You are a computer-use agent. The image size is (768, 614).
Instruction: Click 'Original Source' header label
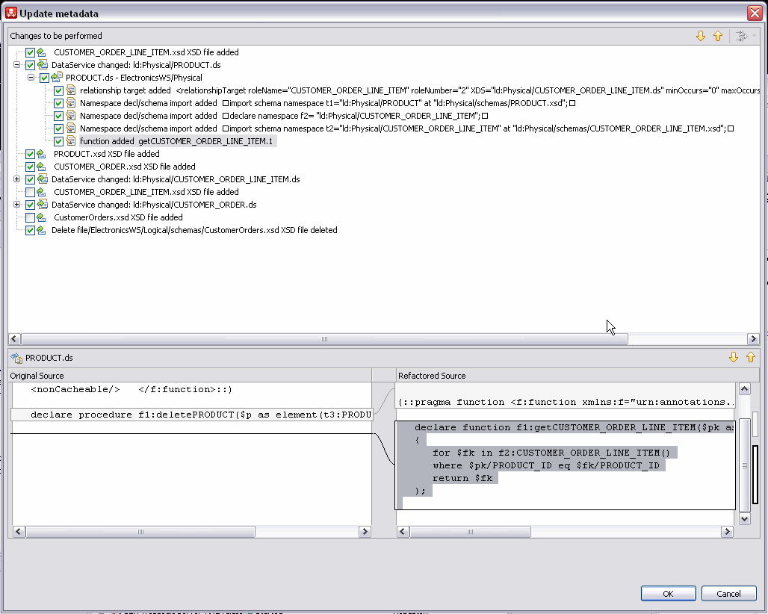coord(37,376)
